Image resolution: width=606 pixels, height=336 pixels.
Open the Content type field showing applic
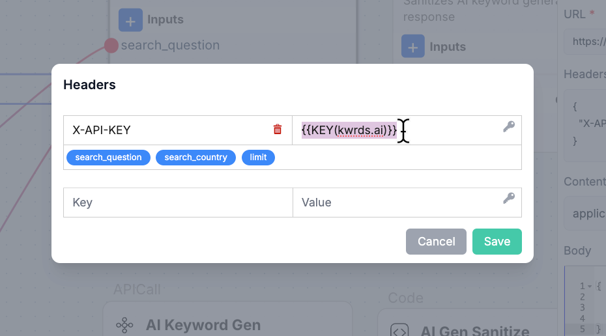point(584,214)
